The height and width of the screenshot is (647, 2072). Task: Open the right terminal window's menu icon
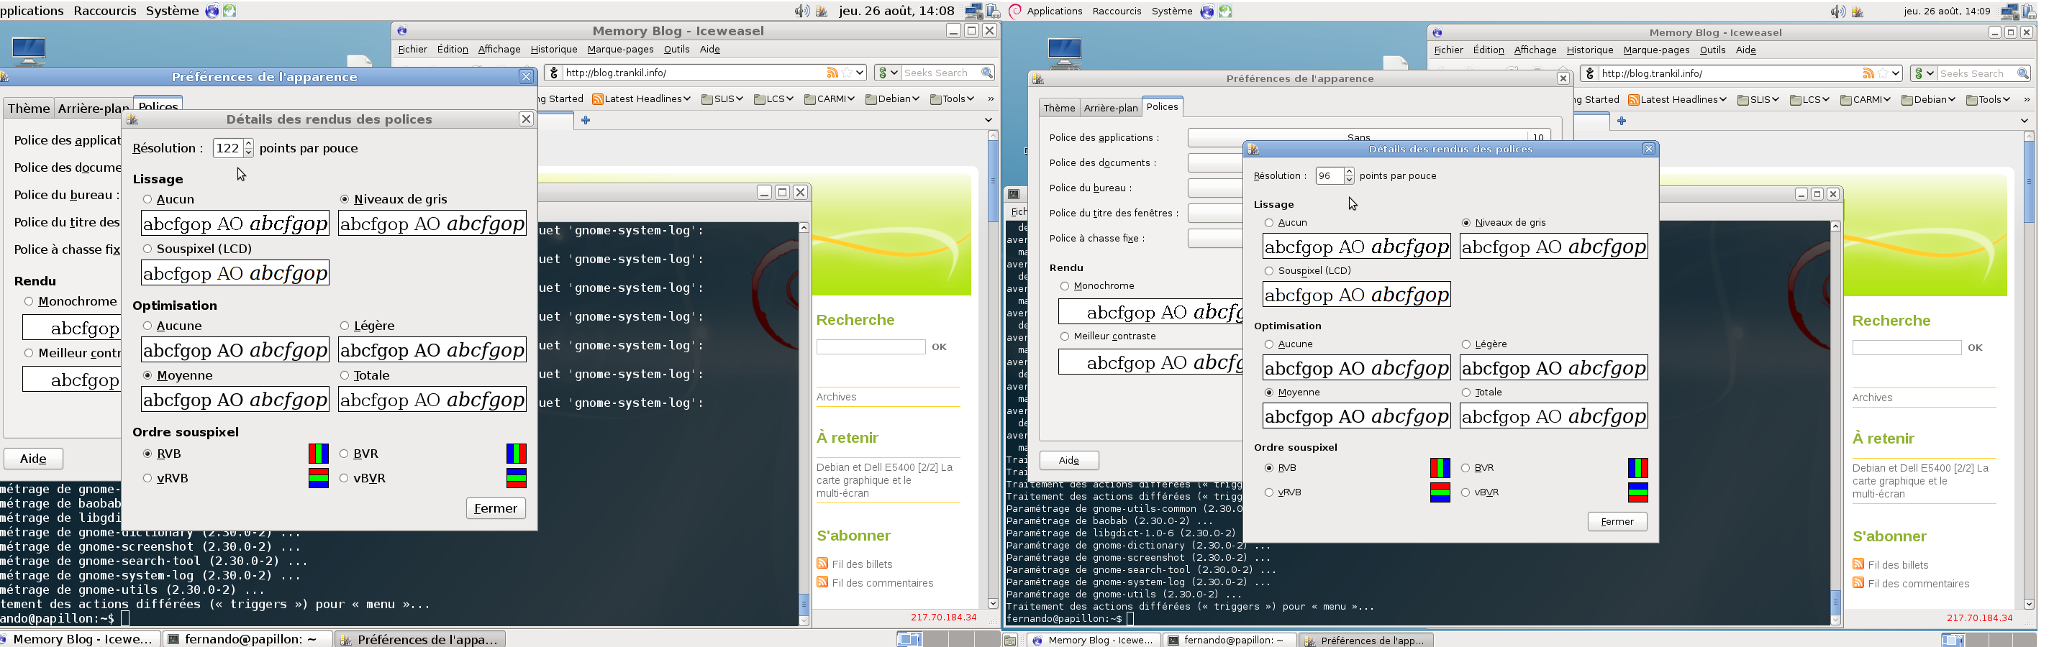tap(1014, 193)
